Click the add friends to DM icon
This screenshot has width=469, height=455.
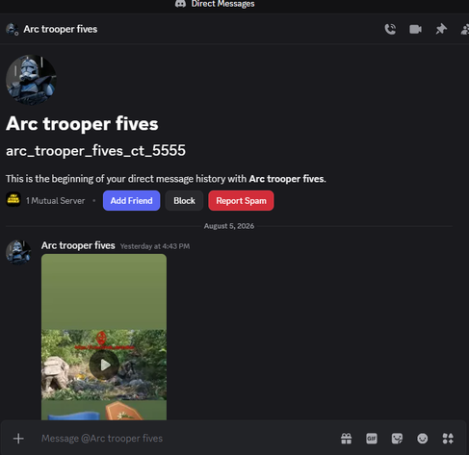465,29
